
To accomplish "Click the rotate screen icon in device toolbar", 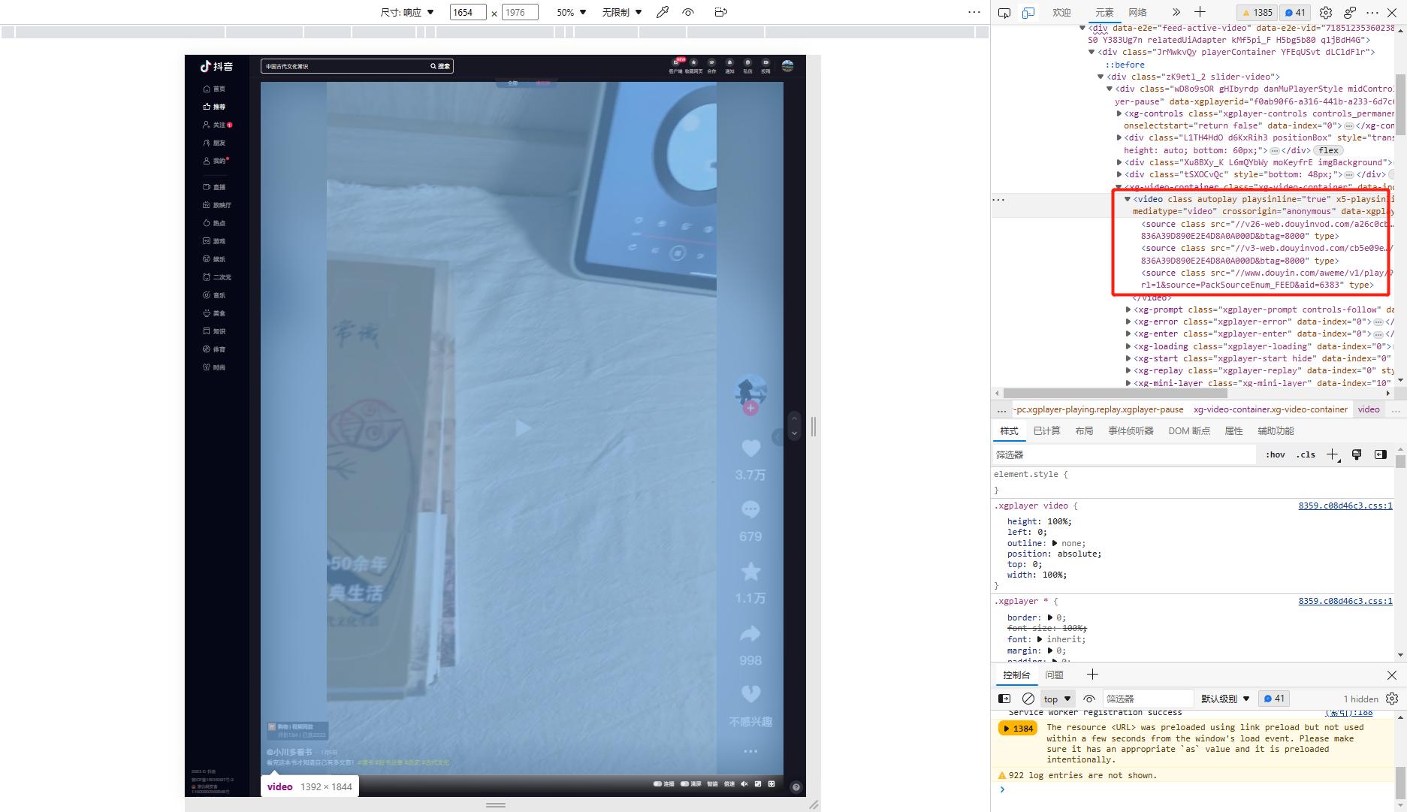I will [720, 12].
